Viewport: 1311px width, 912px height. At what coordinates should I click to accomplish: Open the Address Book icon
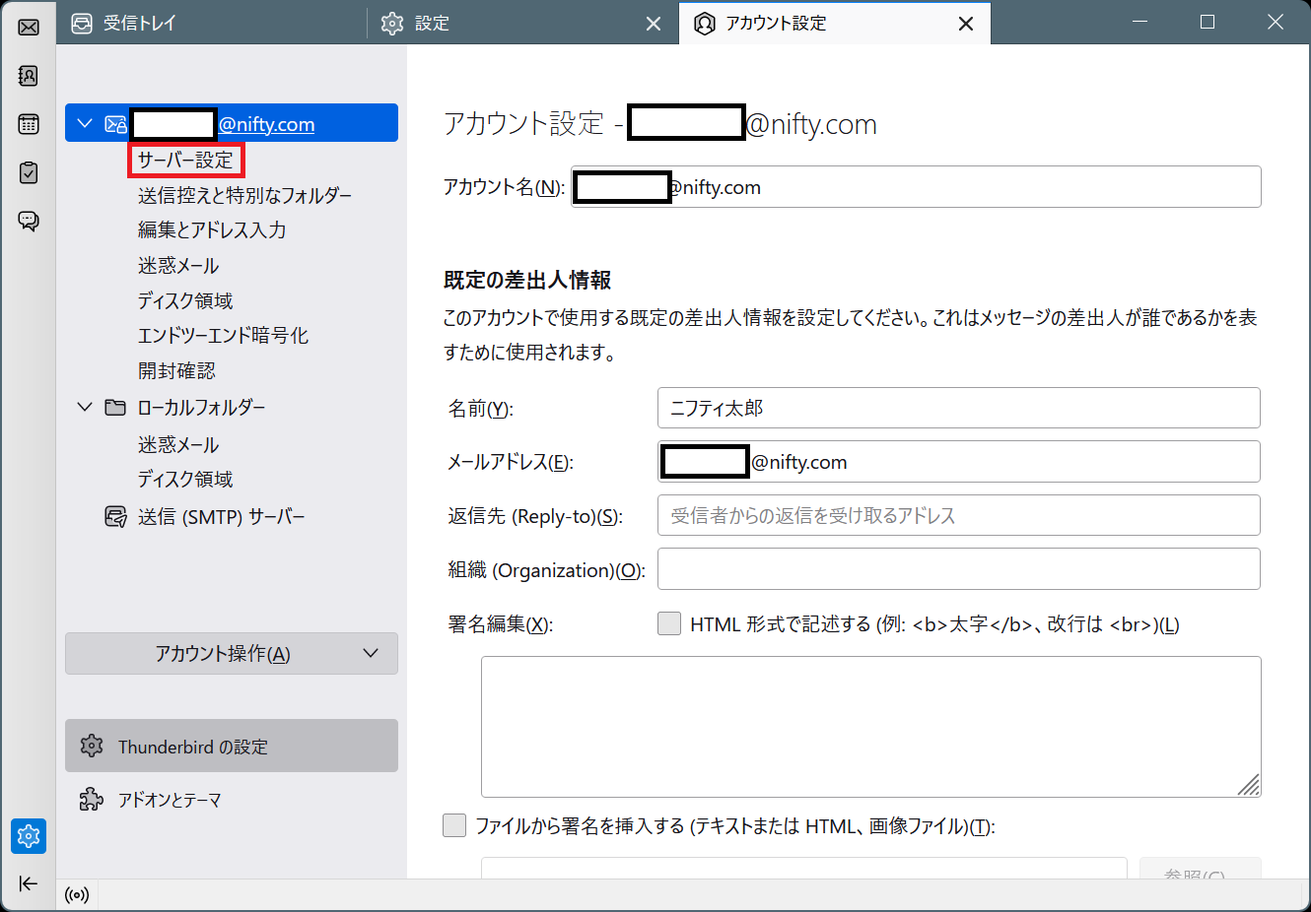pyautogui.click(x=29, y=76)
